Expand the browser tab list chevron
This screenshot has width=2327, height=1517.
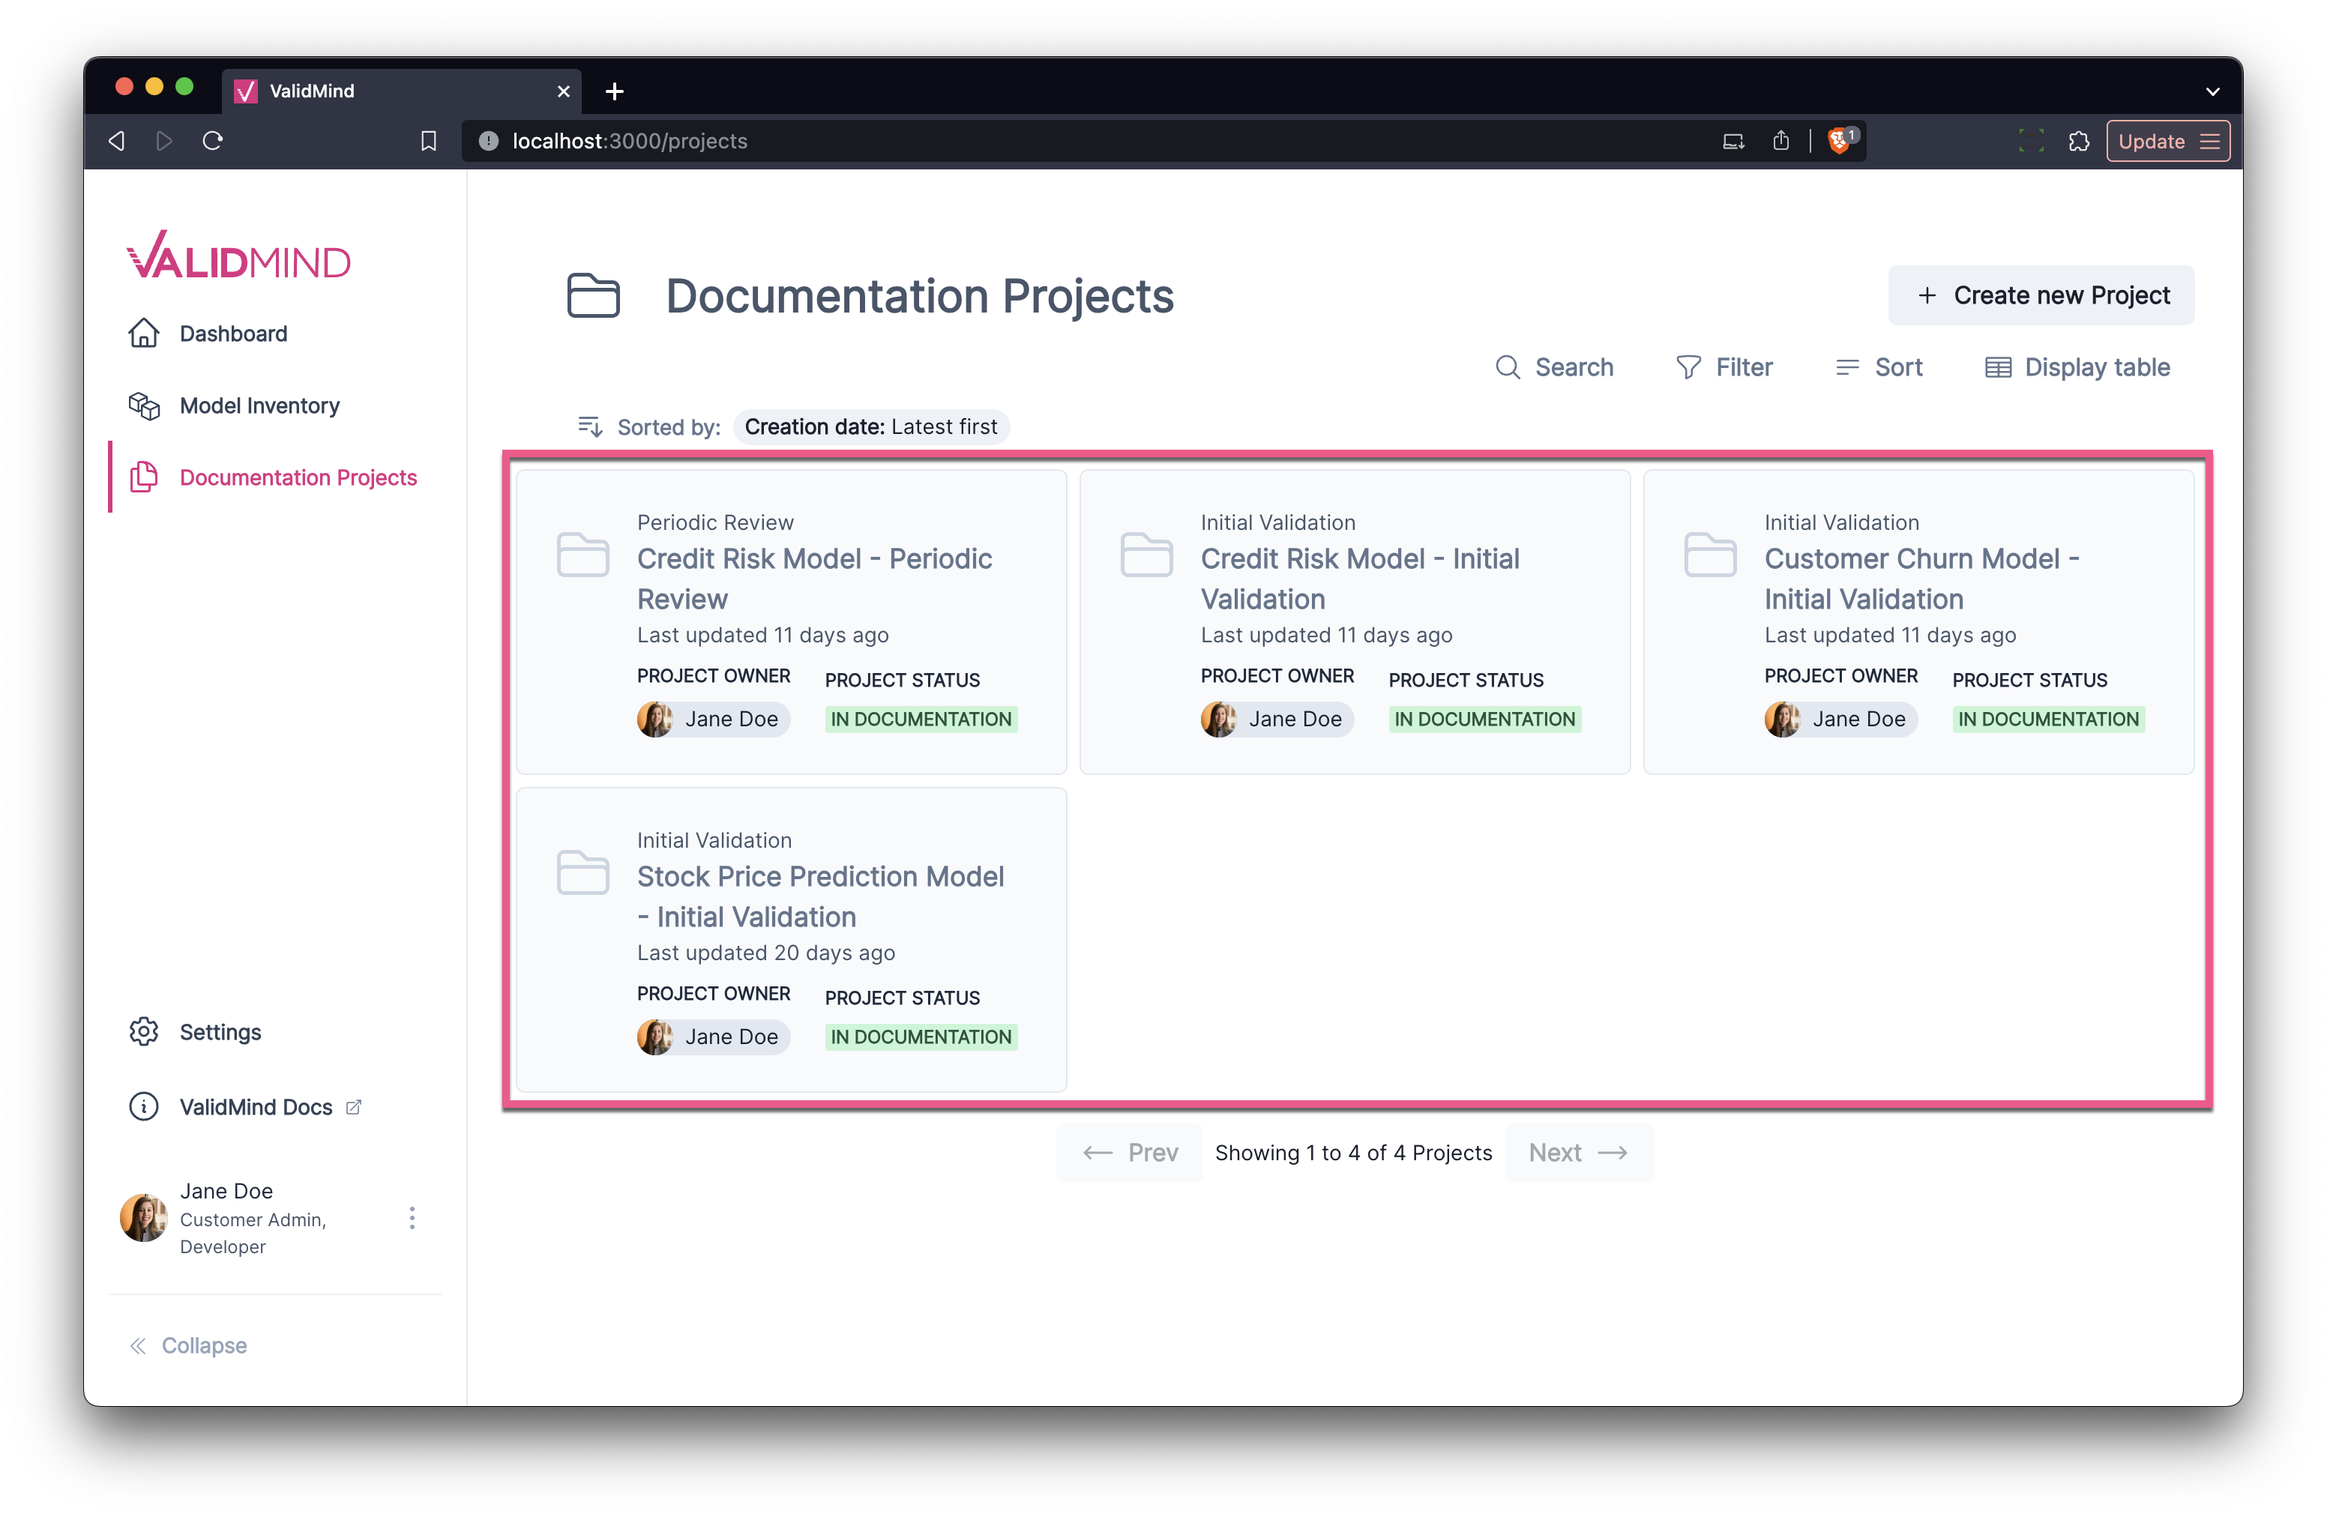click(2212, 91)
